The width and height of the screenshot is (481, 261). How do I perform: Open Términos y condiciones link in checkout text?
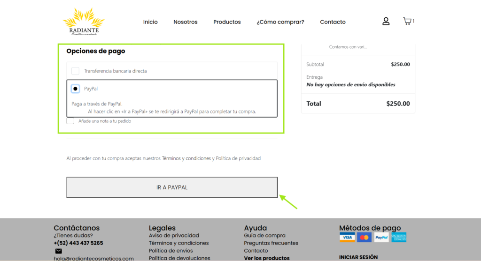pyautogui.click(x=186, y=158)
